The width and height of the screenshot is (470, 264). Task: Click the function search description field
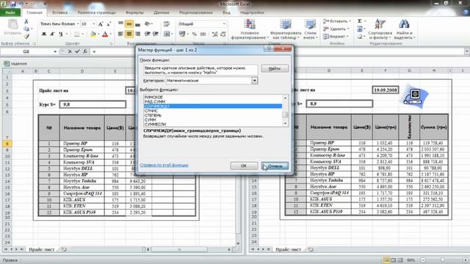click(x=200, y=70)
